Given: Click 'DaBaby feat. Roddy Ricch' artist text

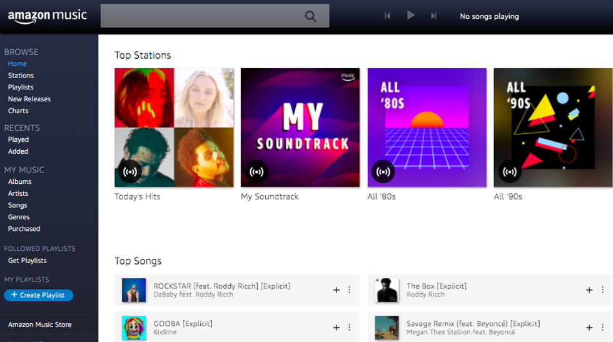Looking at the screenshot, I should (x=193, y=294).
